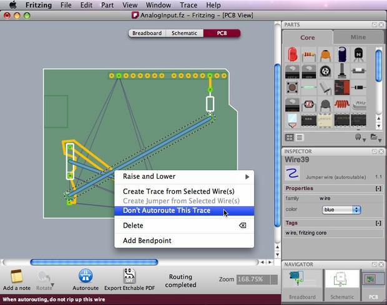Pick the NPN transistor part
This screenshot has height=305, width=387.
coord(358,54)
